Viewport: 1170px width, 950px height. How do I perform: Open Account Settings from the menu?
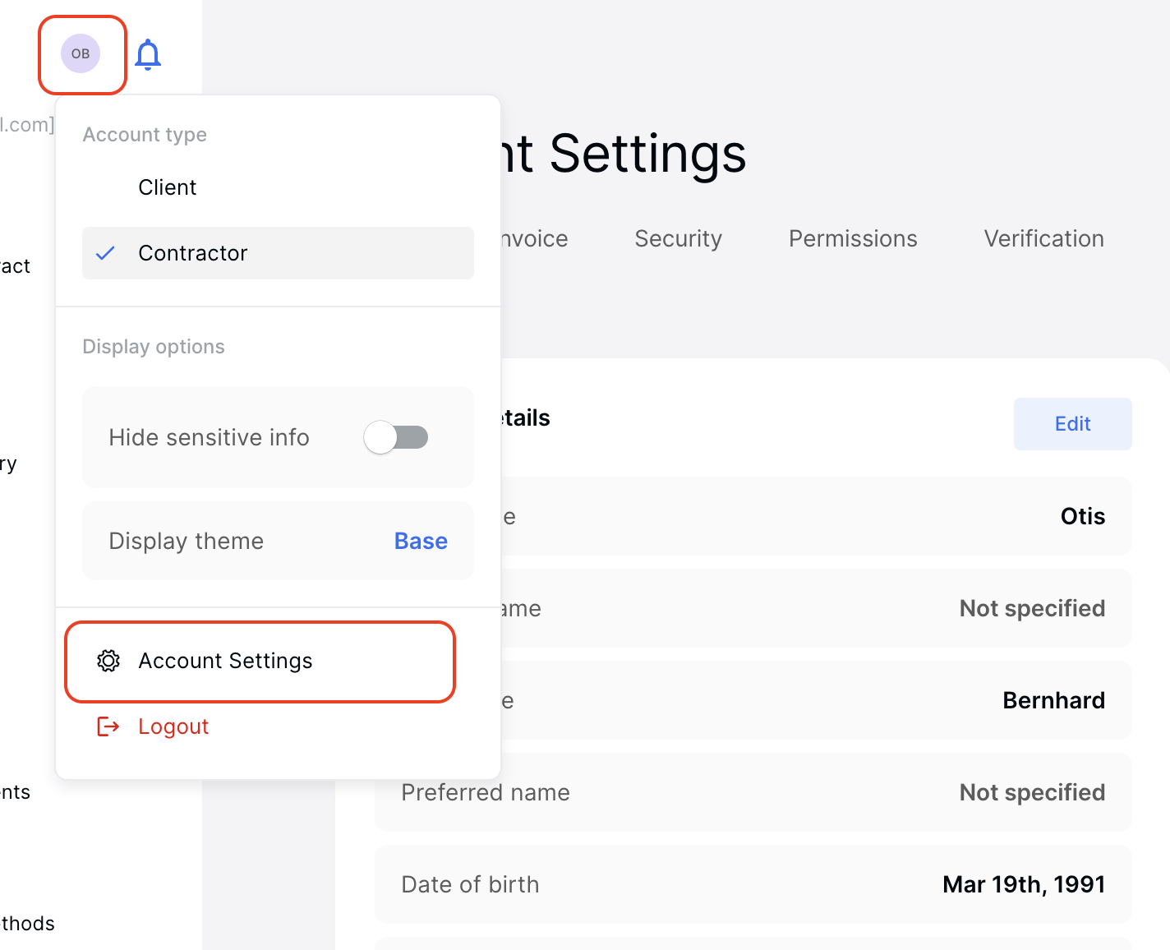(x=225, y=661)
